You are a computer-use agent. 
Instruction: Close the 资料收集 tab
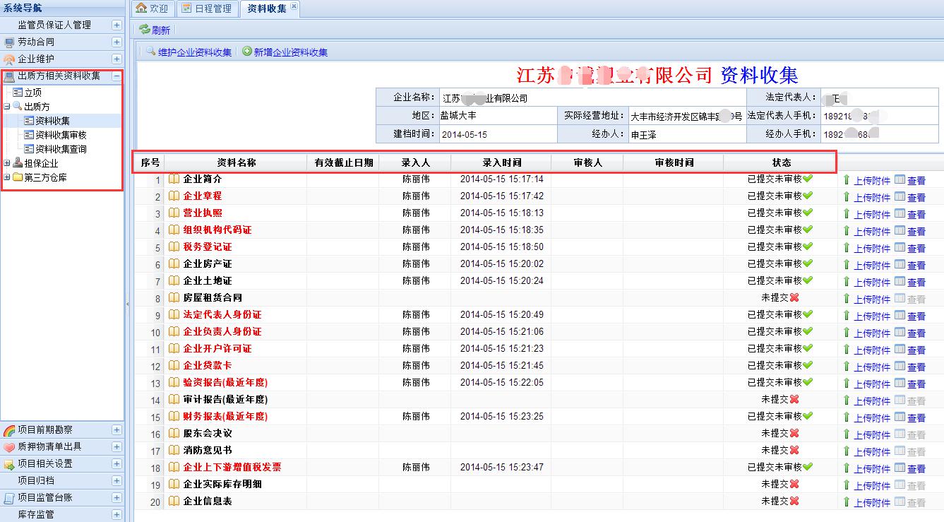coord(294,6)
